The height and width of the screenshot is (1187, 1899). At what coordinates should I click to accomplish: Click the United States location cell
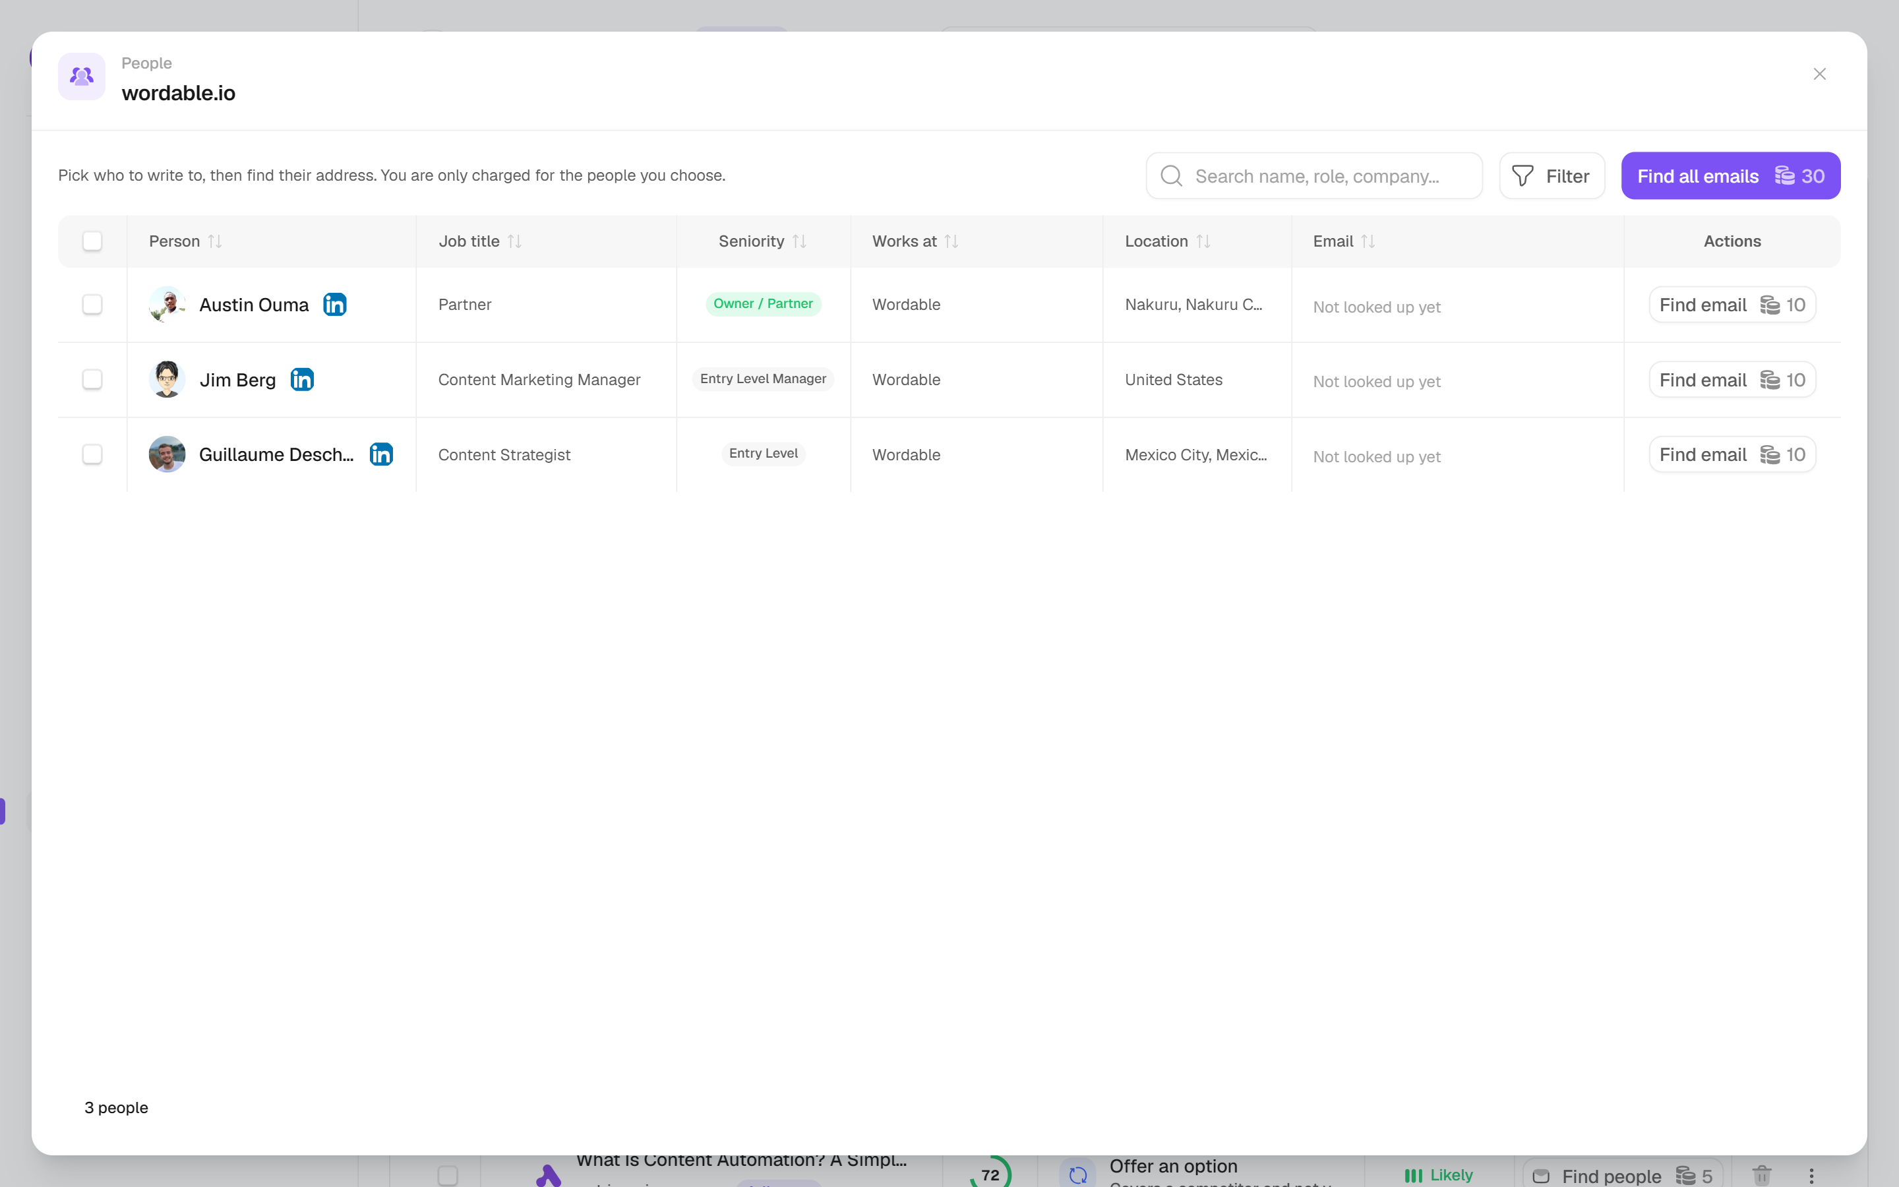[x=1173, y=380]
